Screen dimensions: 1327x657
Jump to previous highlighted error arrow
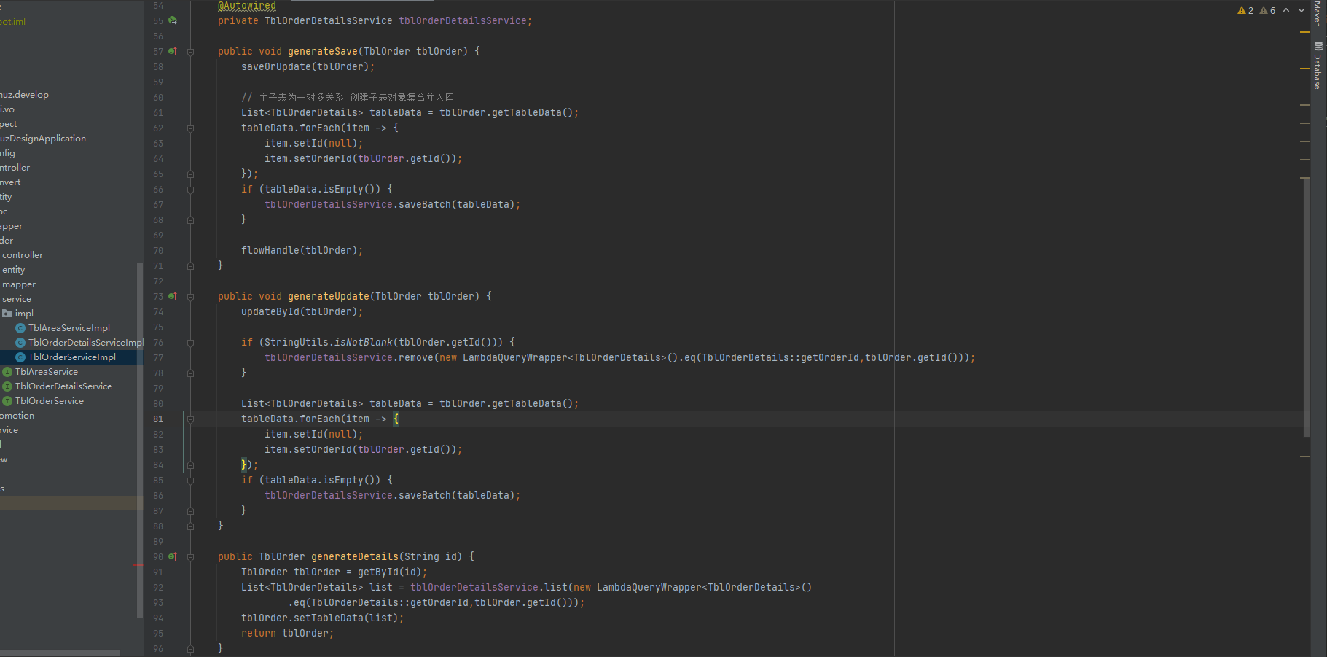(x=1286, y=10)
